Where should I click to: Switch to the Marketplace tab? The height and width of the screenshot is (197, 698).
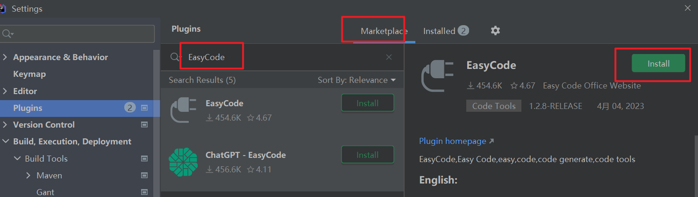coord(384,31)
